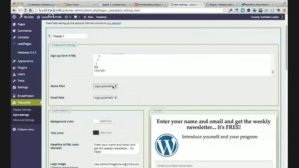Open the New content menu
The height and width of the screenshot is (168, 299).
[88, 17]
